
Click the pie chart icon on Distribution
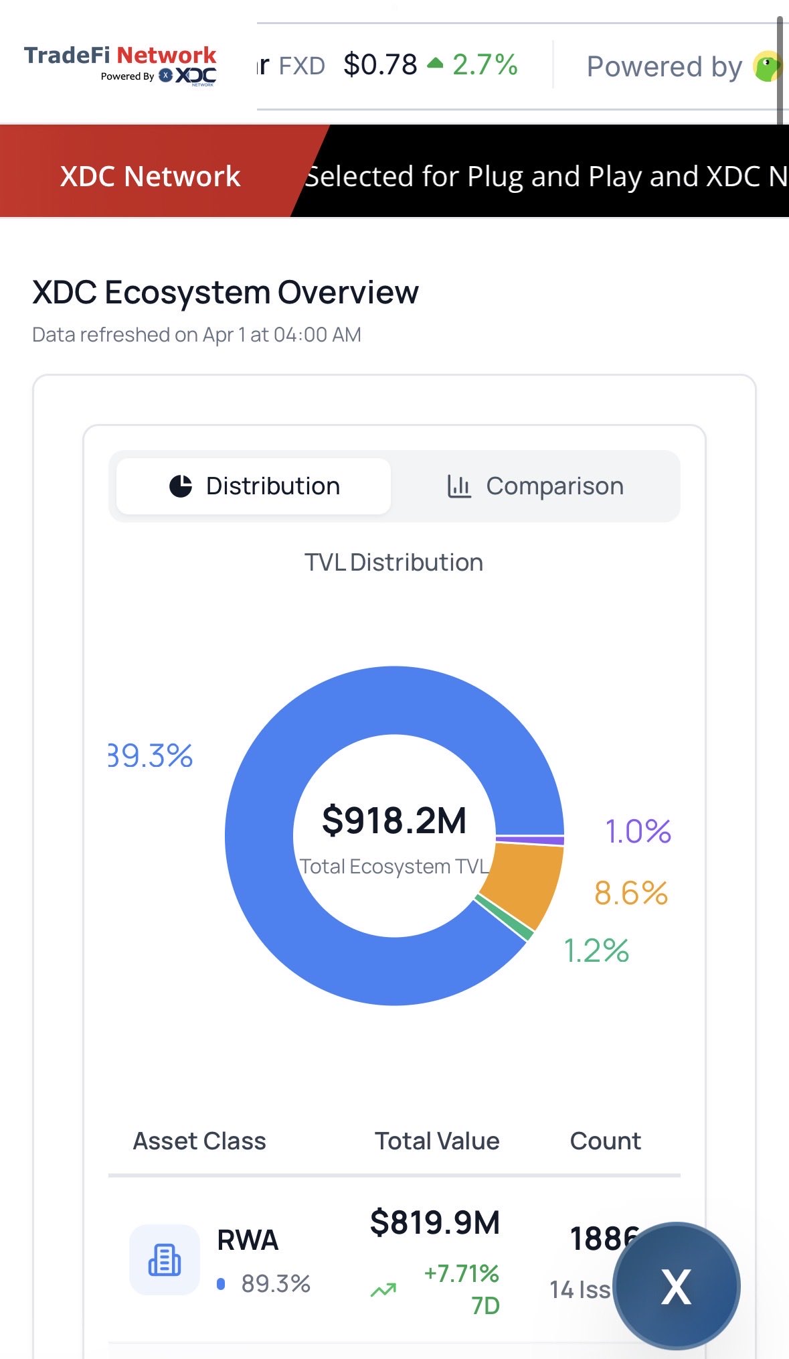pyautogui.click(x=181, y=486)
